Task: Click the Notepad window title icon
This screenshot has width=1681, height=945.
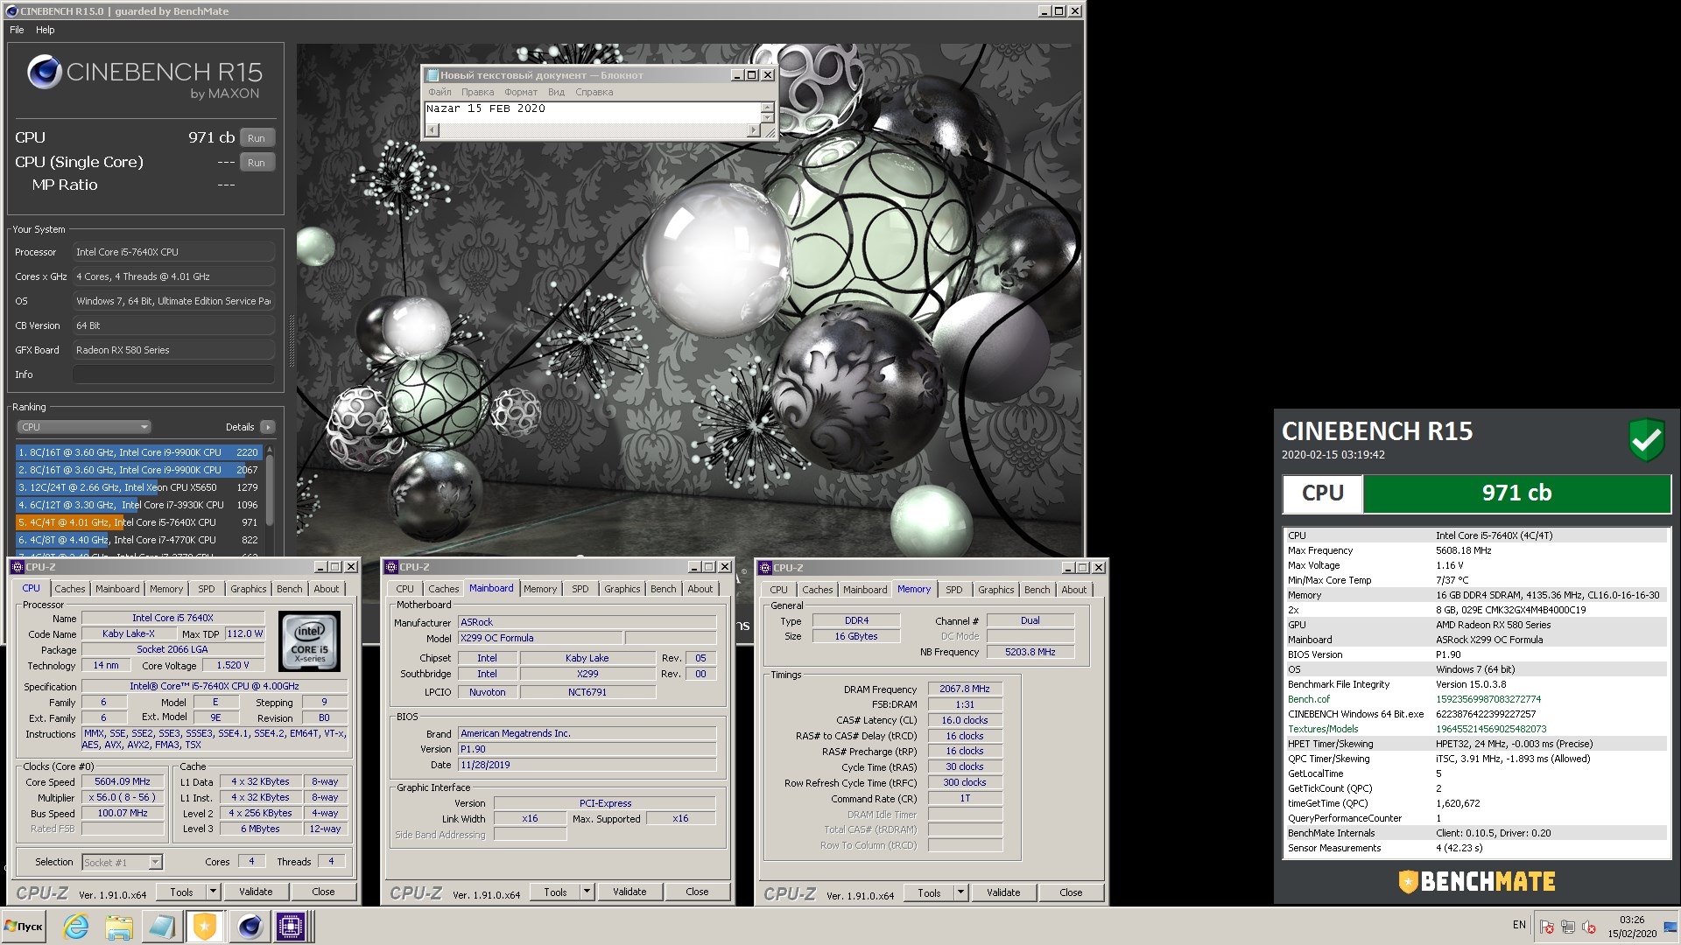Action: click(433, 75)
